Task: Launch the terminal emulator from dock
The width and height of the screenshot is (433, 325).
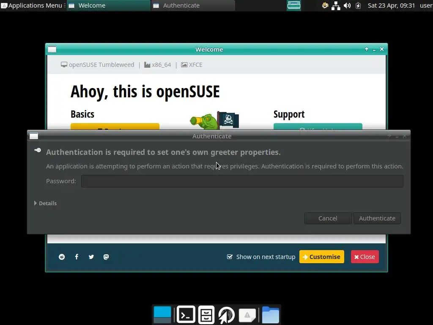Action: 186,314
